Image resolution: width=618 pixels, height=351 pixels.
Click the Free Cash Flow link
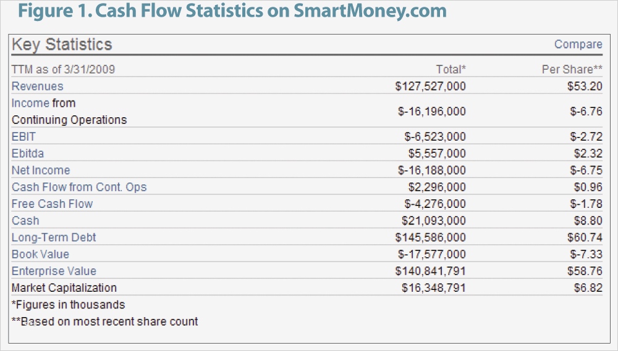[52, 204]
